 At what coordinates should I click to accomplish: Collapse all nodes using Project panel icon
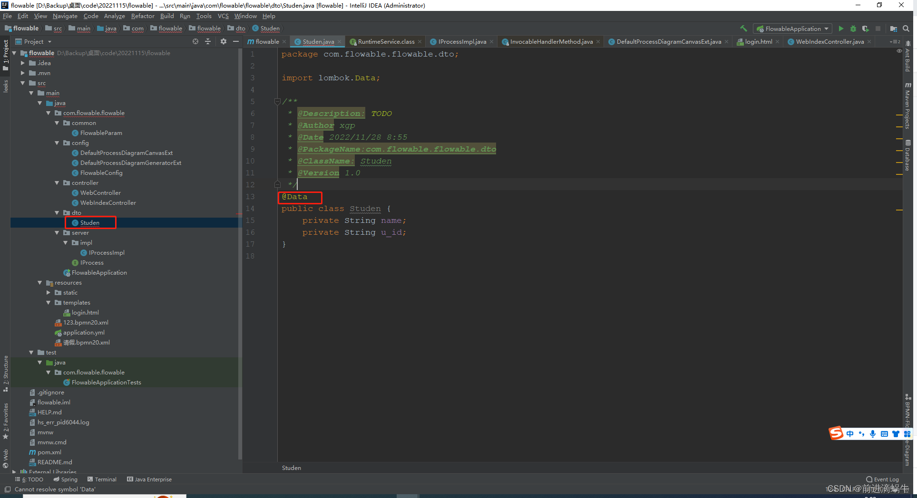pyautogui.click(x=208, y=41)
